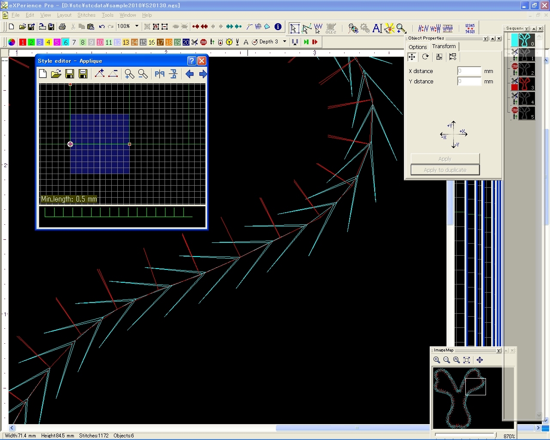The width and height of the screenshot is (550, 440).
Task: Click zoom-out in the ImageMap panel
Action: tap(447, 360)
